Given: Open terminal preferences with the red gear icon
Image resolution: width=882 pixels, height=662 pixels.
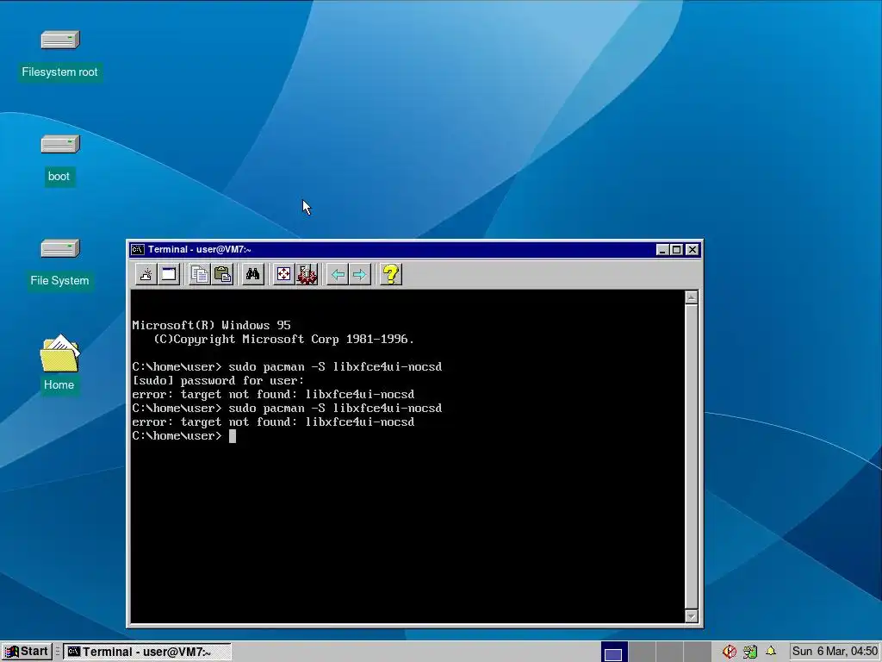Looking at the screenshot, I should pyautogui.click(x=307, y=275).
